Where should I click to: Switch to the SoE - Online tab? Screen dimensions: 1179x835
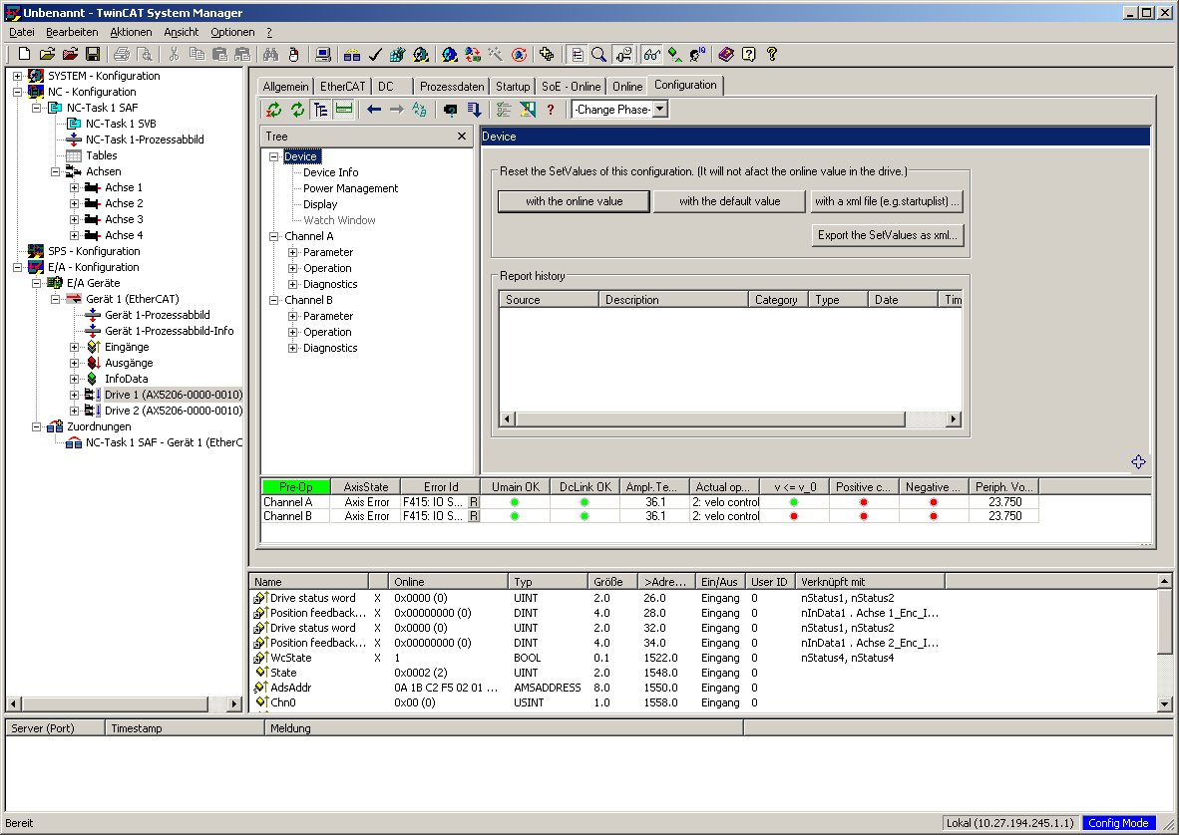[571, 87]
